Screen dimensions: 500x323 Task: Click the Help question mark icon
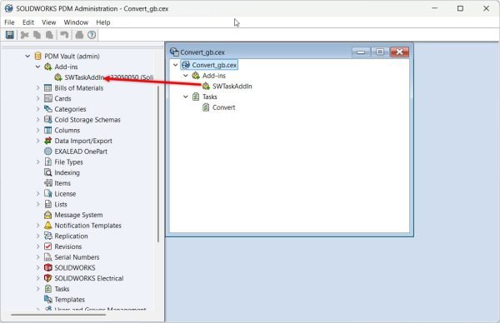[x=92, y=35]
